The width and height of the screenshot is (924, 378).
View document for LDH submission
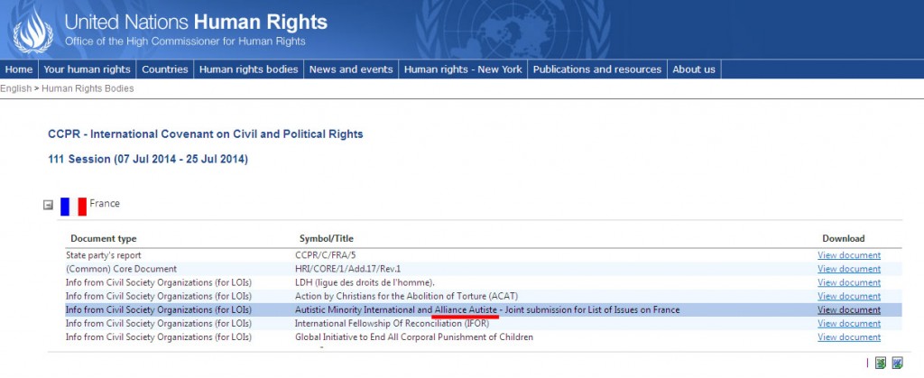point(848,282)
